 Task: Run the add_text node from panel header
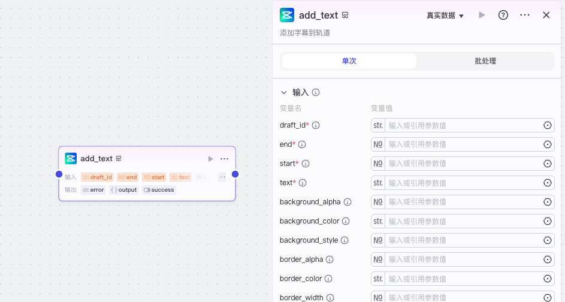482,15
